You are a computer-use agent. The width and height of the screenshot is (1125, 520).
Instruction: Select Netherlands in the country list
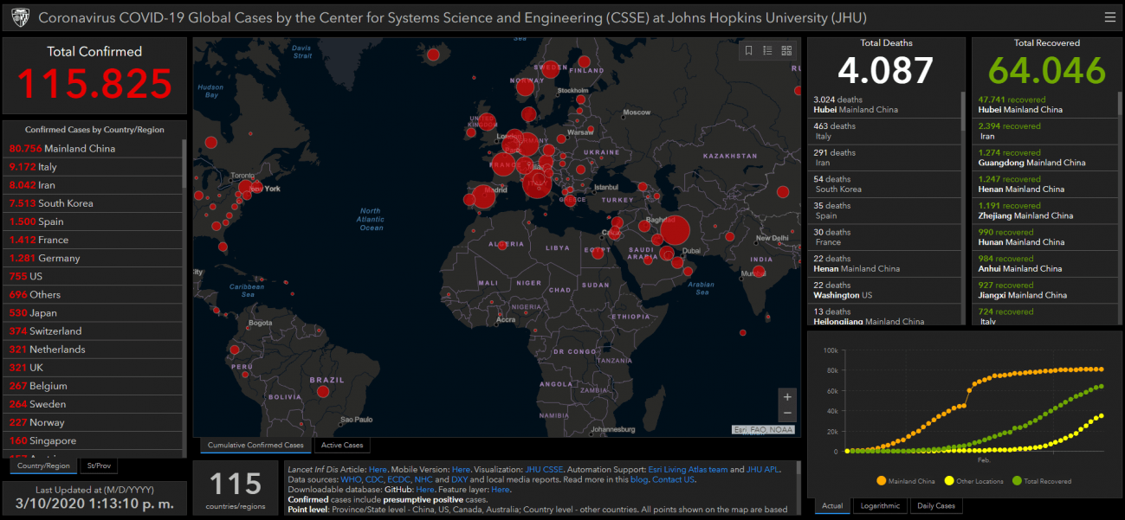tap(93, 350)
